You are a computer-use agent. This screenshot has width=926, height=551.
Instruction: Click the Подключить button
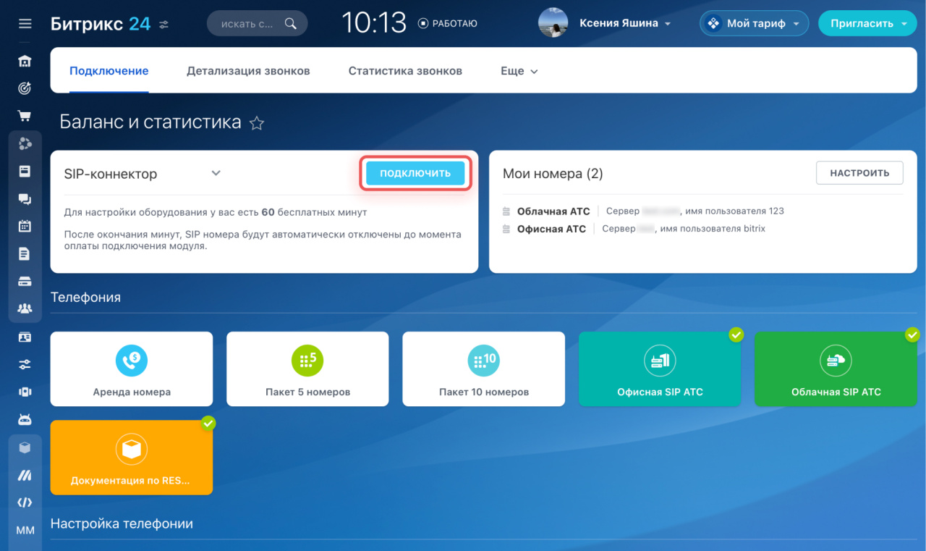(x=415, y=173)
